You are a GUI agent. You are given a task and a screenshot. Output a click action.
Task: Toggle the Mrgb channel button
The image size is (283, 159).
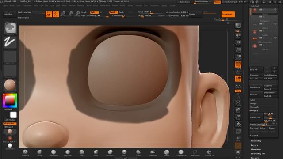[84, 12]
